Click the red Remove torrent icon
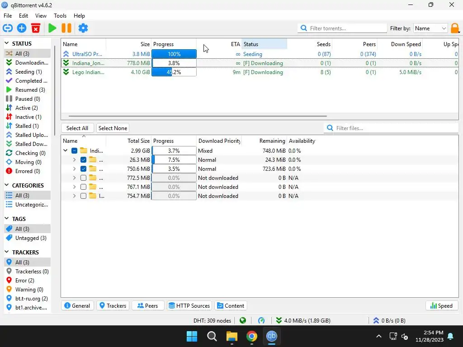 pos(36,28)
